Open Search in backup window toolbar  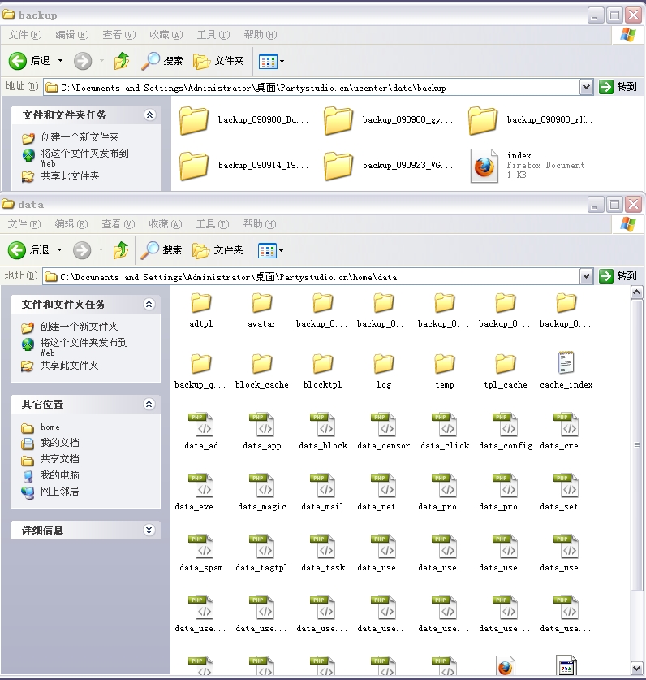click(x=162, y=61)
